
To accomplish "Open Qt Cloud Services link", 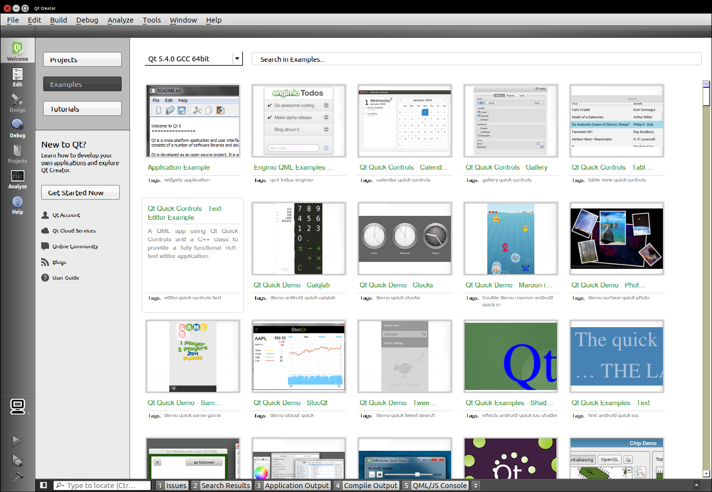I will pos(74,231).
